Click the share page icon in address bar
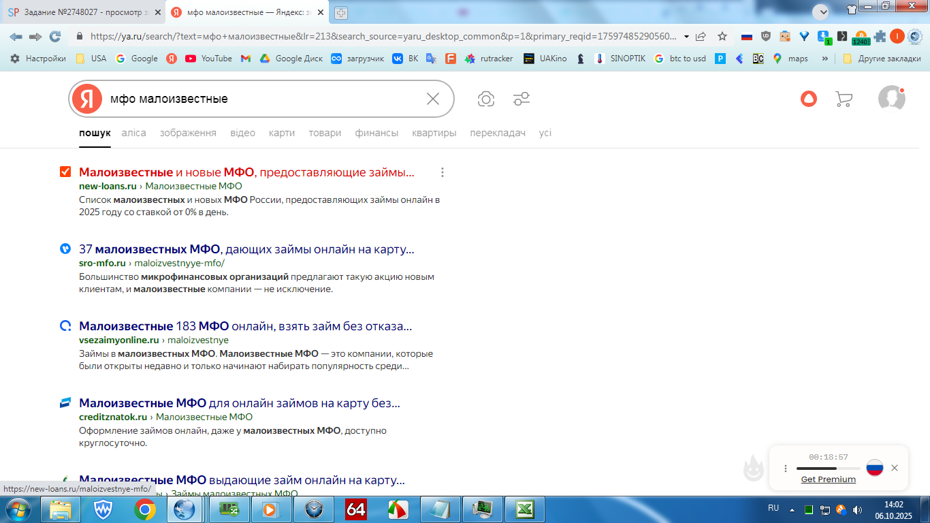 coord(701,36)
